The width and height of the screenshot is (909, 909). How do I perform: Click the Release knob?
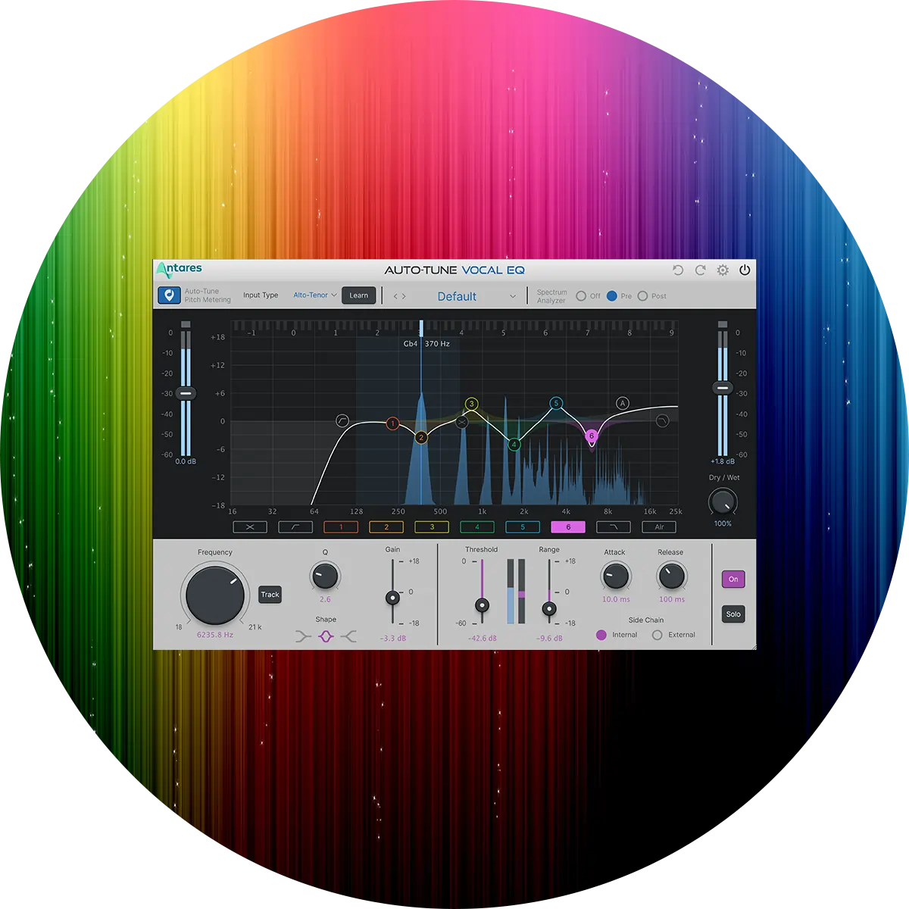[671, 576]
